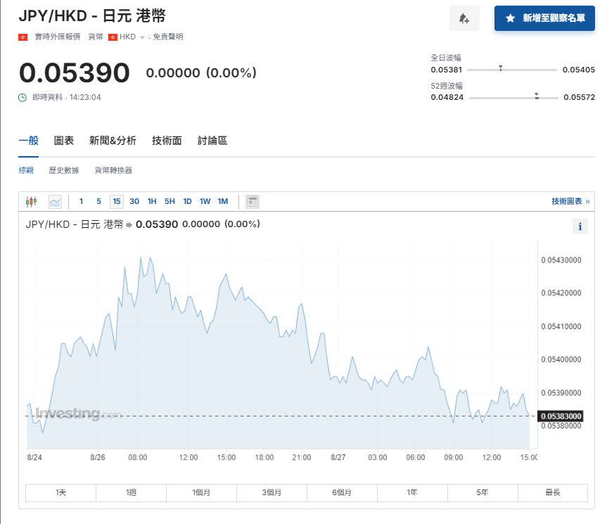Screen dimensions: 607x524
Task: Select the 1D chart interval
Action: click(187, 202)
